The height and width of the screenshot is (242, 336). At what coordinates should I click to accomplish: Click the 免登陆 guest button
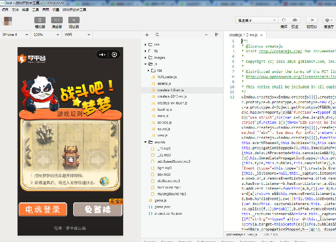pyautogui.click(x=98, y=209)
